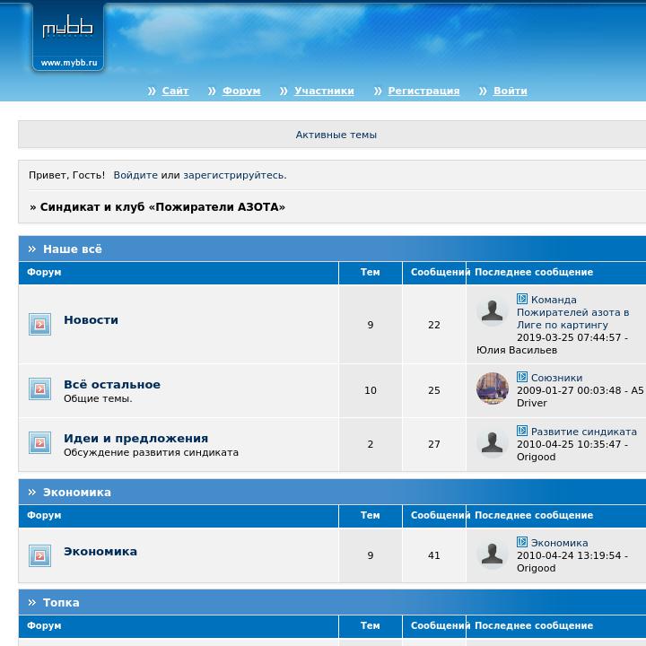
Task: Click topic count 9 in Новости row
Action: coord(371,325)
